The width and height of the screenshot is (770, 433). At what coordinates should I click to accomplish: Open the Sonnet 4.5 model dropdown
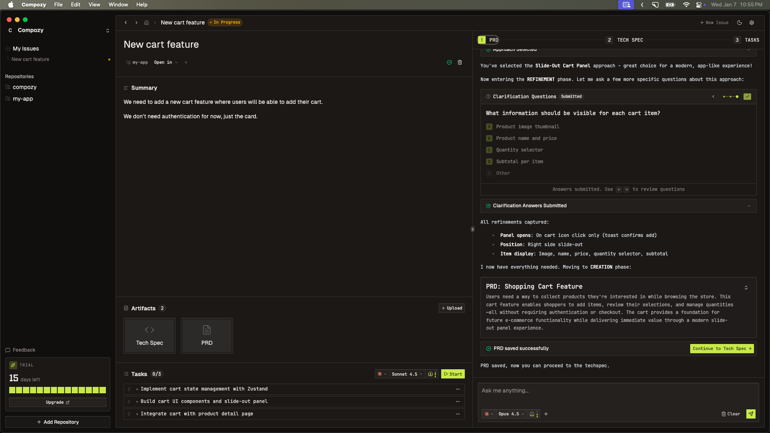(x=406, y=374)
